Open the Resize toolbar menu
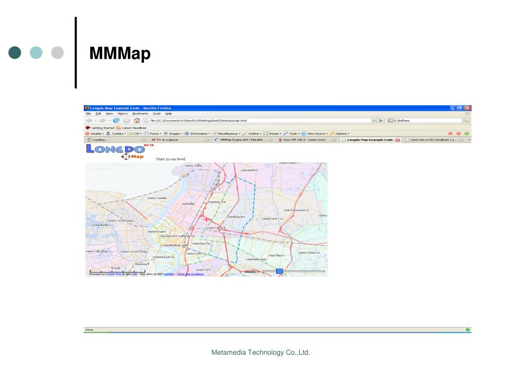 click(272, 134)
